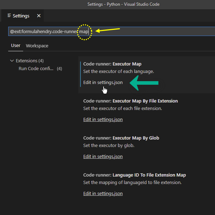Select the User settings tab
Viewport: 215px width, 215px height.
point(16,46)
